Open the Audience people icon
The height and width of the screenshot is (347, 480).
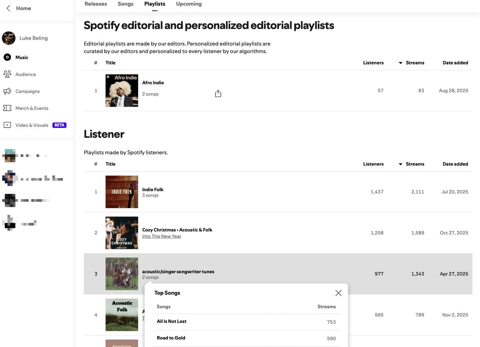pyautogui.click(x=7, y=74)
